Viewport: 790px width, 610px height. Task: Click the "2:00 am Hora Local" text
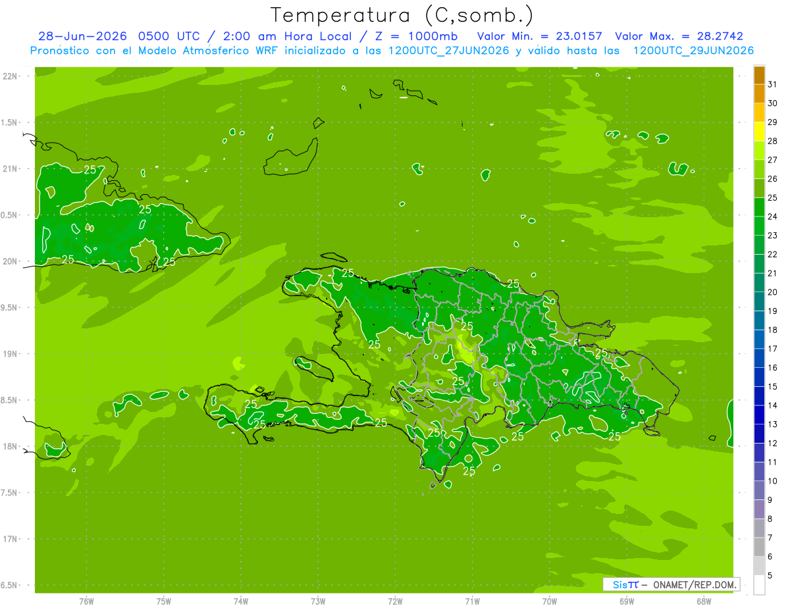pos(288,36)
